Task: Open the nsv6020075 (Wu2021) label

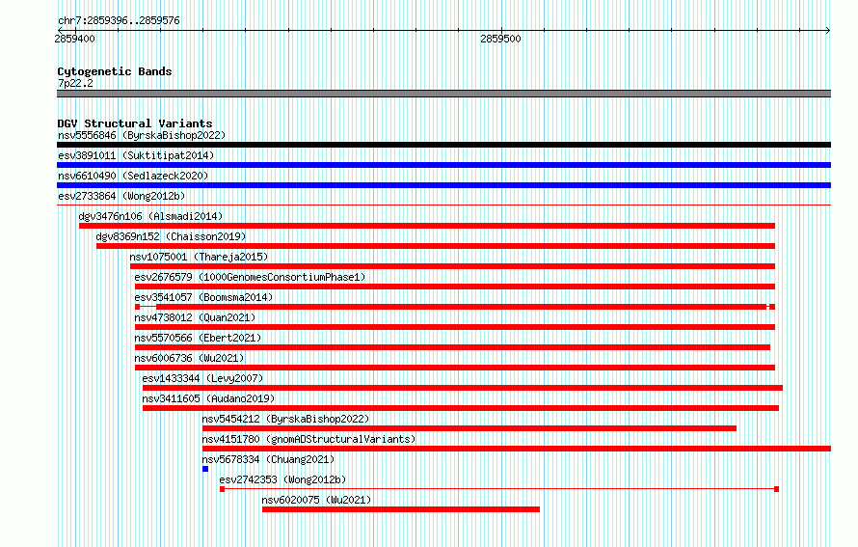Action: [316, 500]
